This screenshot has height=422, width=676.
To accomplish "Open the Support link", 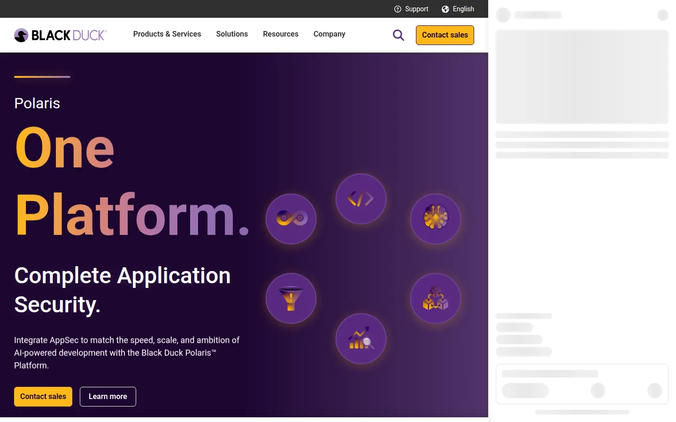I will (x=416, y=9).
